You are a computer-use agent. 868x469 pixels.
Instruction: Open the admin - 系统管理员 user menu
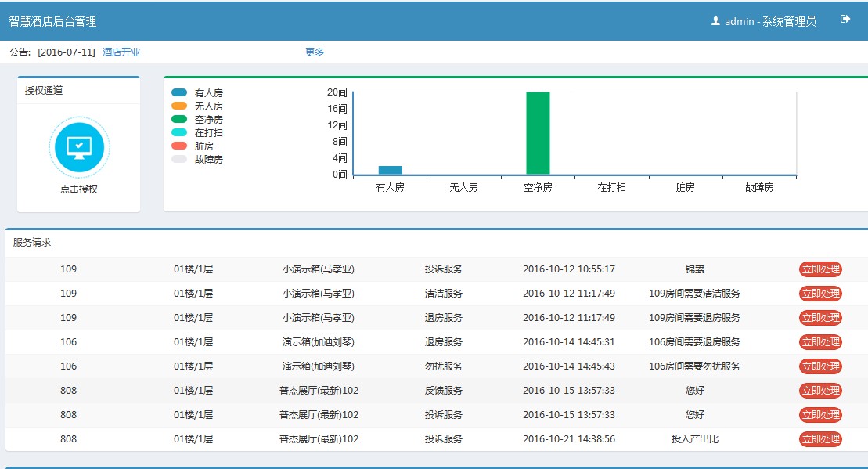tap(770, 21)
